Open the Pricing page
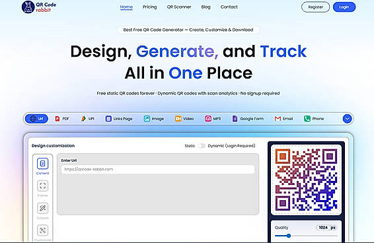The width and height of the screenshot is (374, 243). [x=150, y=7]
